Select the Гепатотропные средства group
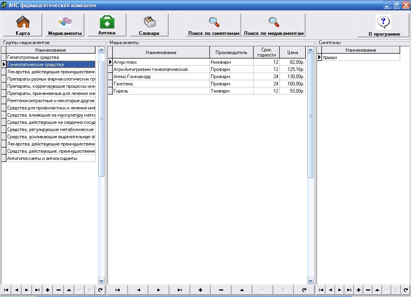The width and height of the screenshot is (411, 297). [51, 57]
